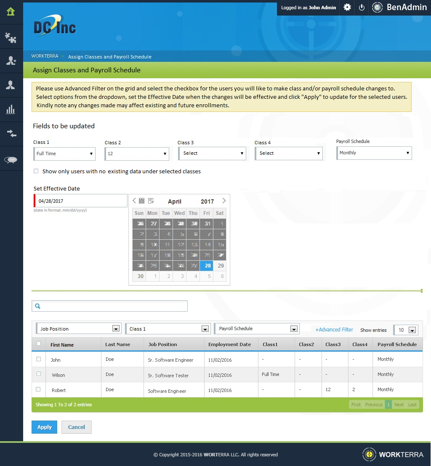Open the Class 1 Full Time dropdown
Viewport: 431px width, 466px height.
click(x=64, y=154)
